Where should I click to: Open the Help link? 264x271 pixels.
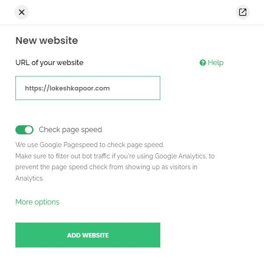(x=211, y=62)
